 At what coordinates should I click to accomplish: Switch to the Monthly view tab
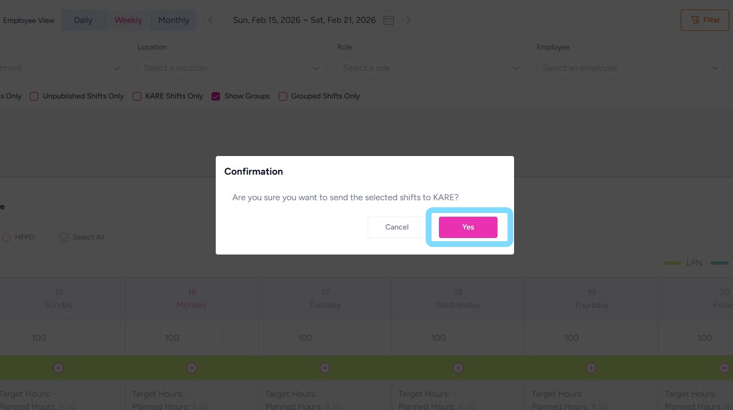click(x=174, y=20)
